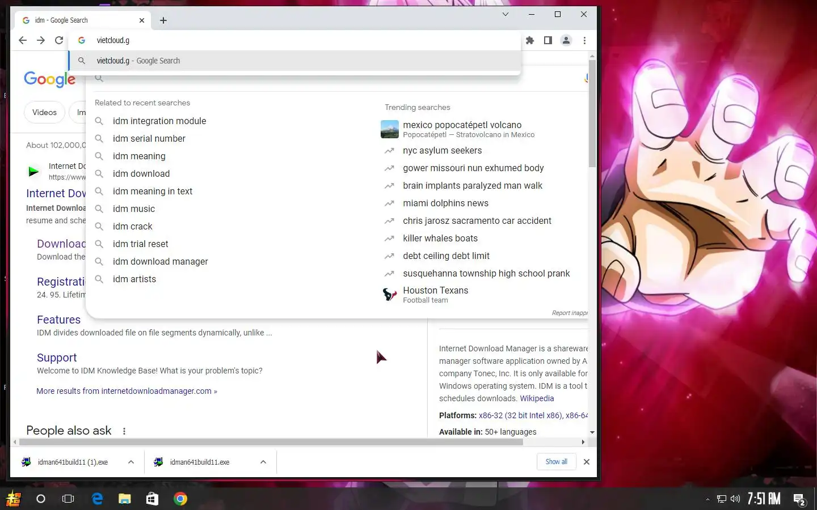
Task: Open the Chrome profile avatar
Action: click(566, 40)
